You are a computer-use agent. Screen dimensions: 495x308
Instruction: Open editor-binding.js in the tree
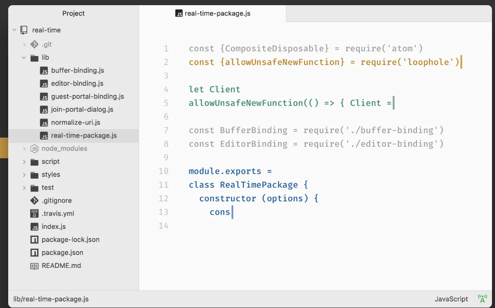77,84
